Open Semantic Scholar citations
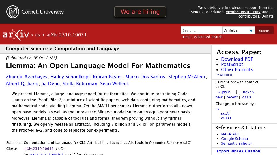 [236, 144]
